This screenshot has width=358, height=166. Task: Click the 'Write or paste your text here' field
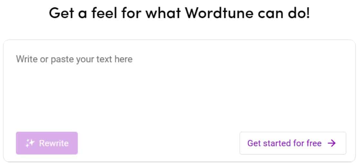[x=74, y=59]
